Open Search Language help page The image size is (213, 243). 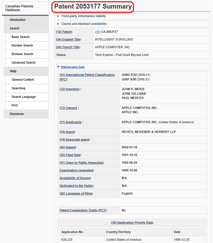23,97
